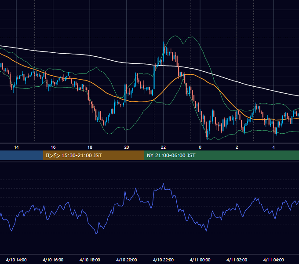The image size is (299, 264).
Task: Click the 2 hour axis label
Action: (237, 147)
